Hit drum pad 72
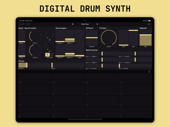170x127 pixels. click(x=35, y=112)
